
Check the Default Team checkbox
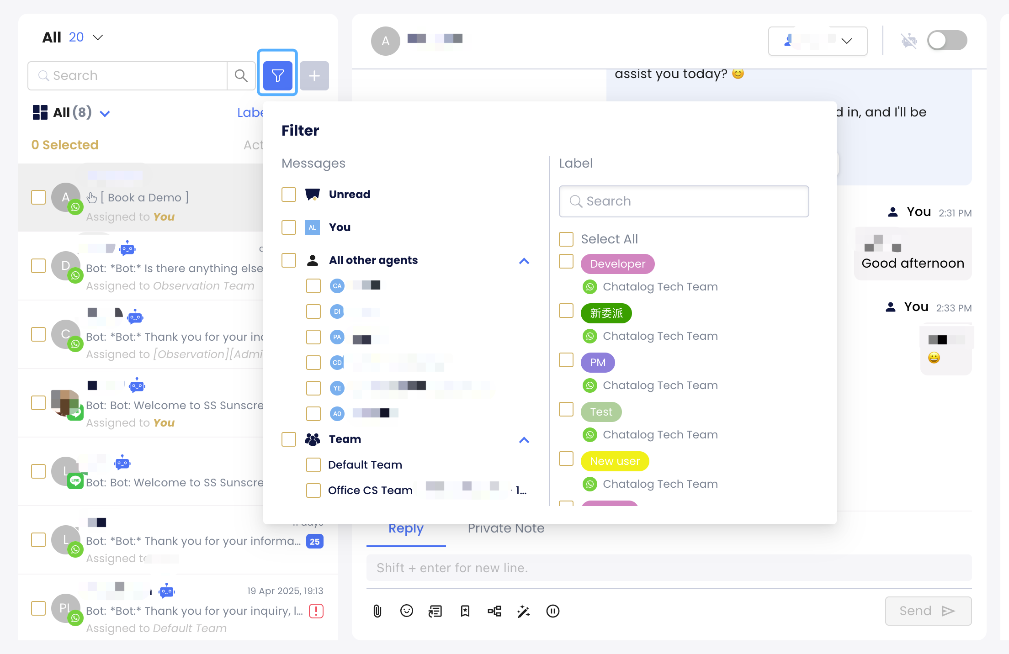[x=313, y=465]
